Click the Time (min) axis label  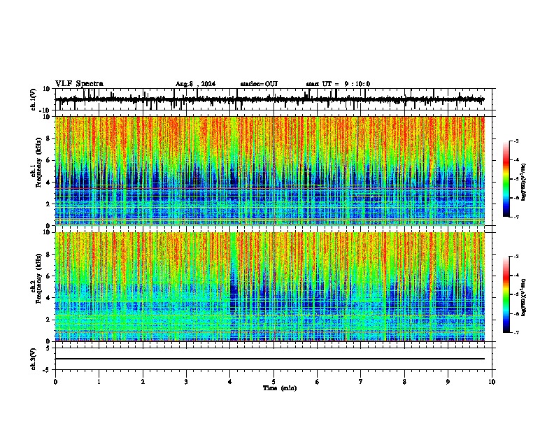click(280, 388)
